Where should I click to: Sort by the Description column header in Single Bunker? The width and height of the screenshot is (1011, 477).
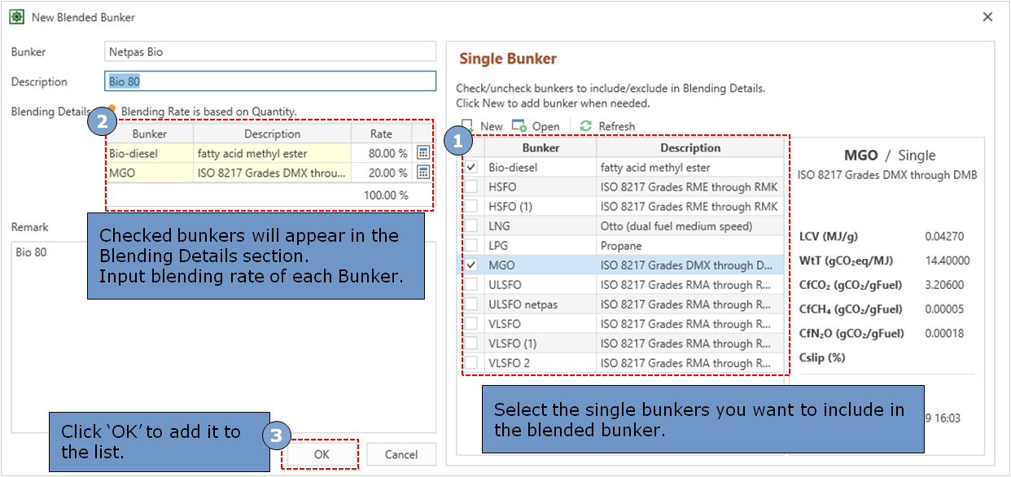coord(689,148)
